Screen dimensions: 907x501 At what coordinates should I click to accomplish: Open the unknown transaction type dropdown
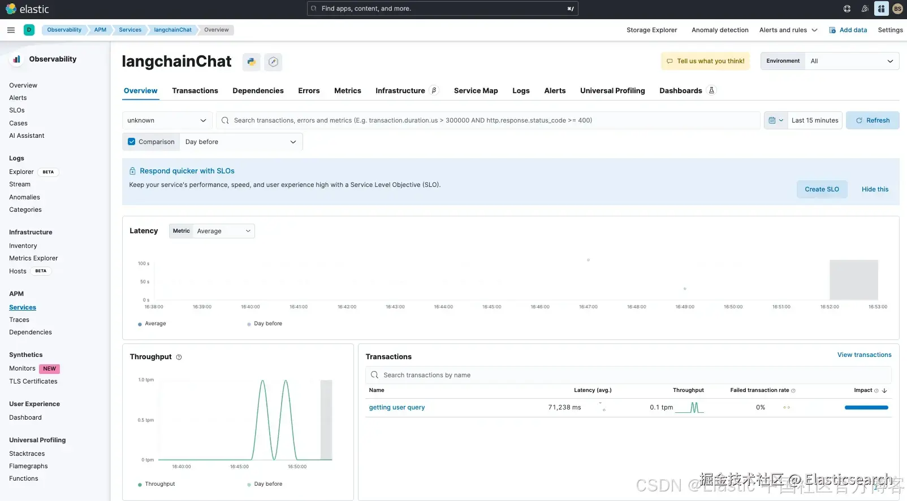[x=167, y=120]
